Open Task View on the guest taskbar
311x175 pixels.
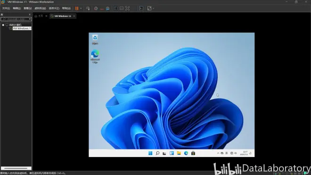pyautogui.click(x=164, y=153)
